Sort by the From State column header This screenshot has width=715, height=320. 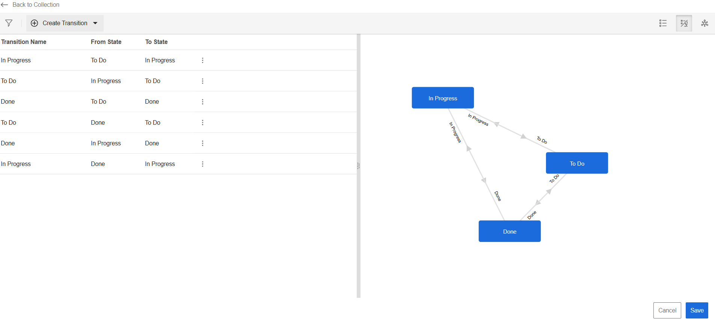tap(106, 42)
